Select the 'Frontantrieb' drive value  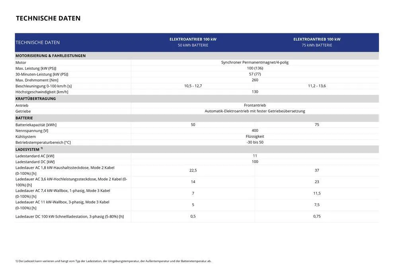255,105
